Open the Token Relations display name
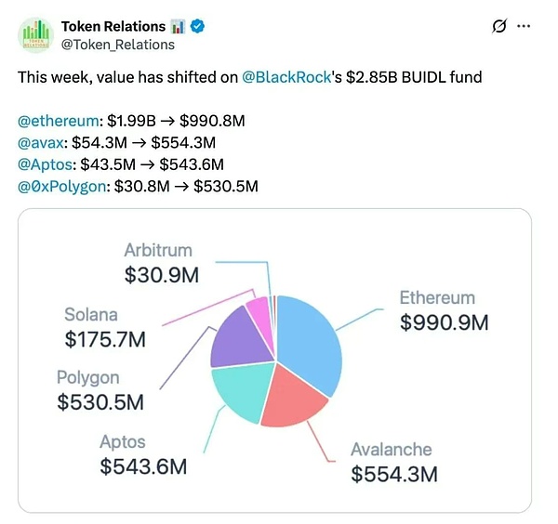 113,26
